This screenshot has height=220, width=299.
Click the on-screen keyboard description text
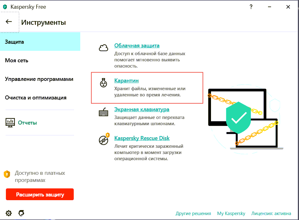click(149, 121)
